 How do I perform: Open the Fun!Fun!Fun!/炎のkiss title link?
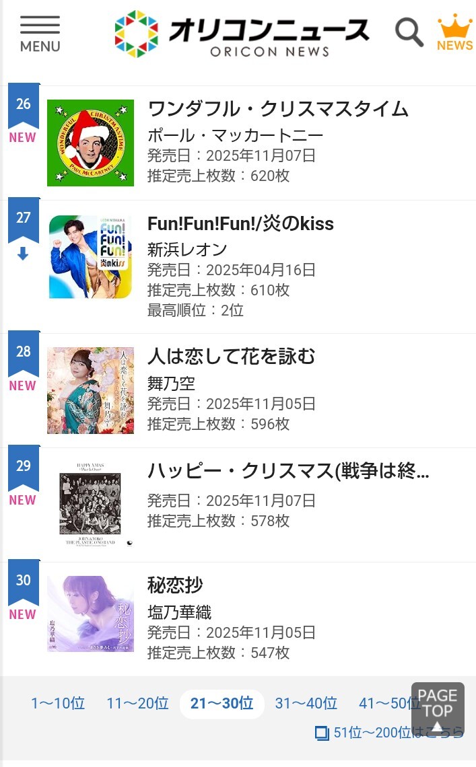[x=240, y=223]
